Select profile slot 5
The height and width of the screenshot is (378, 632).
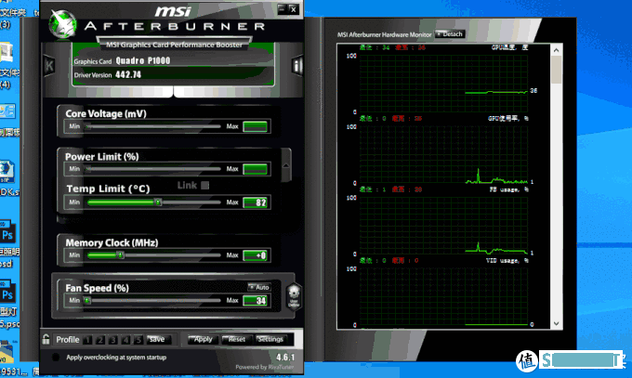[x=138, y=340]
